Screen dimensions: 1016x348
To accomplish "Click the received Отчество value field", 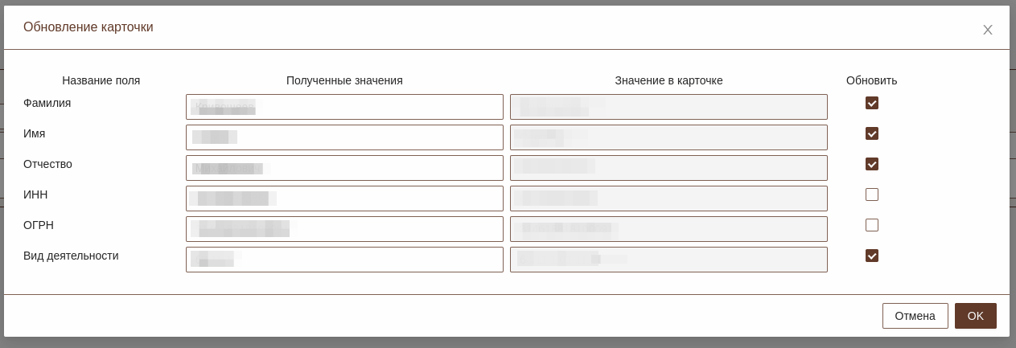I will [344, 168].
